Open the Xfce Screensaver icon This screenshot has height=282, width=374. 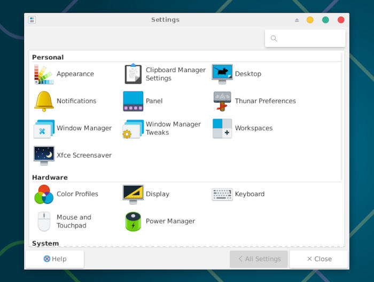44,155
